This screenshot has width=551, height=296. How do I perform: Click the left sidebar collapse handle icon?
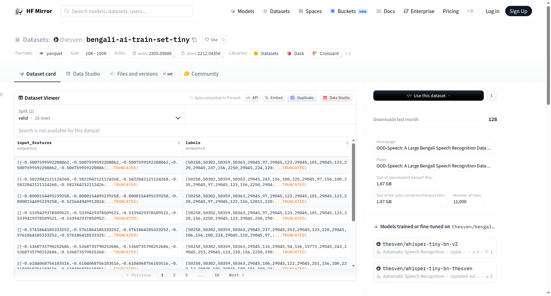pos(1,95)
